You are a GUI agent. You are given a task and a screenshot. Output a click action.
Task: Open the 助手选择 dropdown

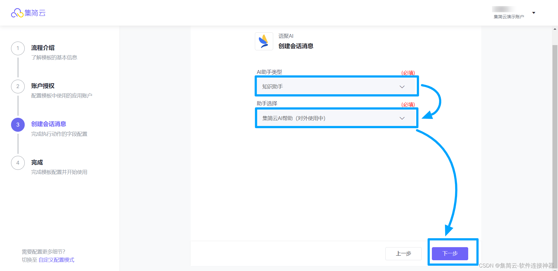tap(337, 118)
